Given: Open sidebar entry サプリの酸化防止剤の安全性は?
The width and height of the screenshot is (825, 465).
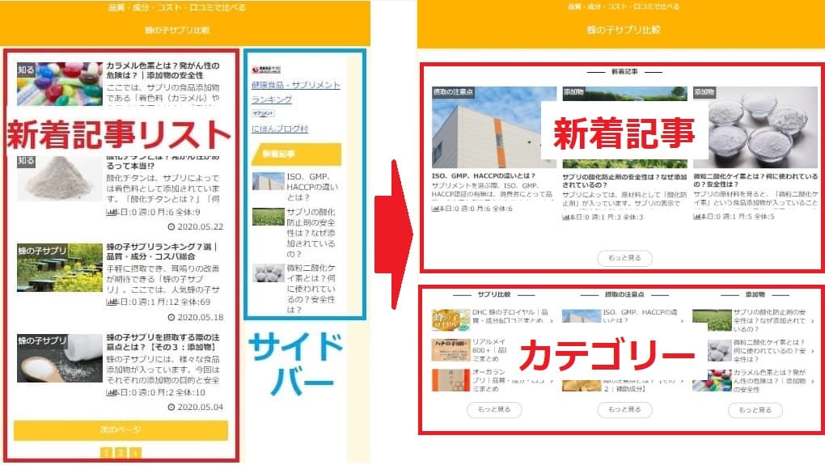Looking at the screenshot, I should (311, 233).
